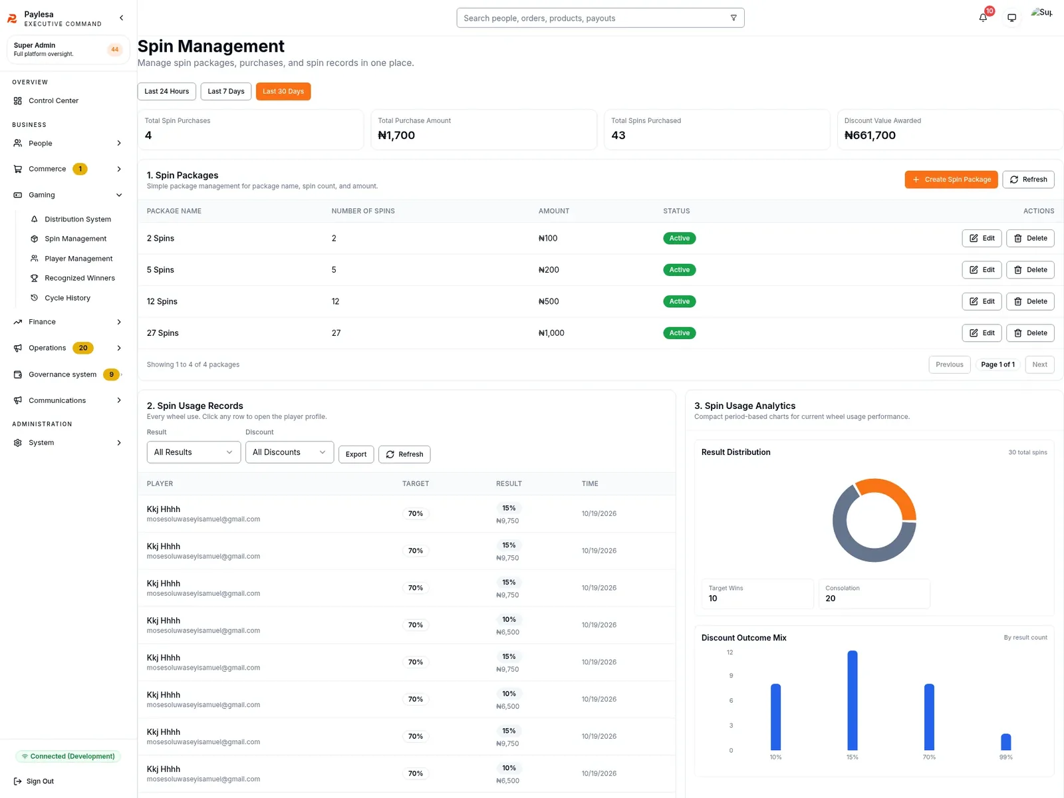The image size is (1064, 798).
Task: Select the Last 24 Hours filter
Action: point(167,91)
